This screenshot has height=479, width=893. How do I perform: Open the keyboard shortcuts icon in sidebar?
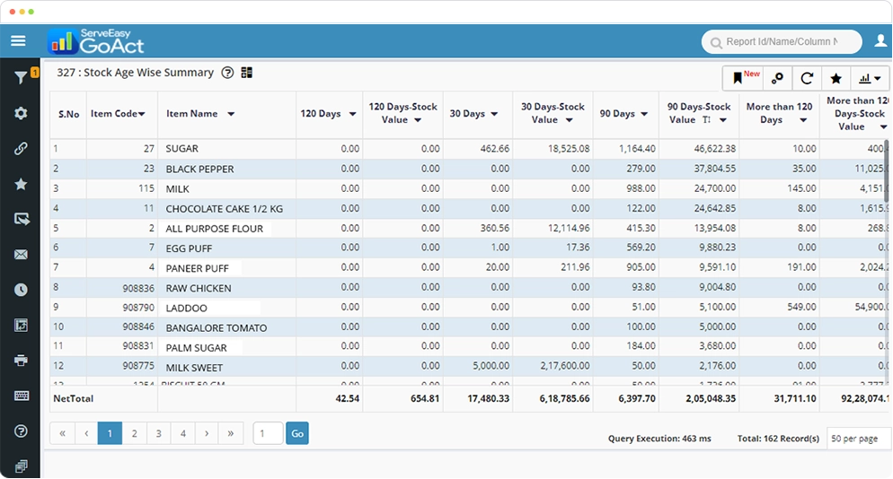21,396
